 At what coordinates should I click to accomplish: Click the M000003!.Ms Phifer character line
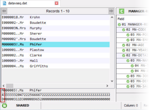pos(22,90)
